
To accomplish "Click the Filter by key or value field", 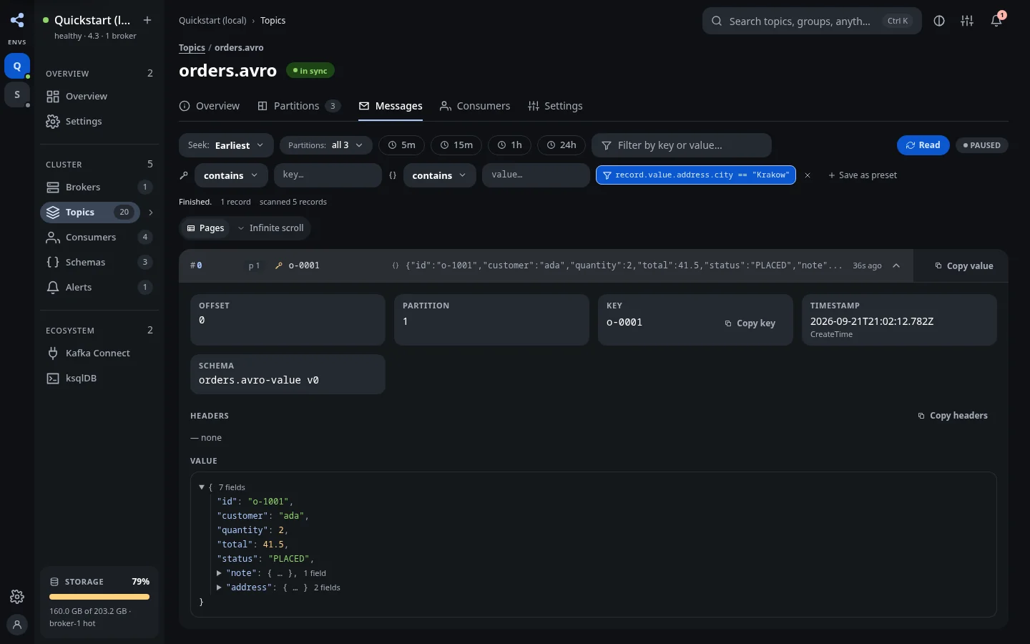I will tap(682, 145).
